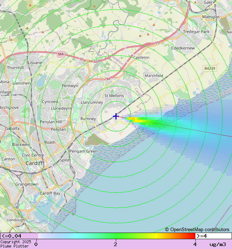Click the 29A junction marker
Image resolution: width=232 pixels, height=249 pixels.
107,79
